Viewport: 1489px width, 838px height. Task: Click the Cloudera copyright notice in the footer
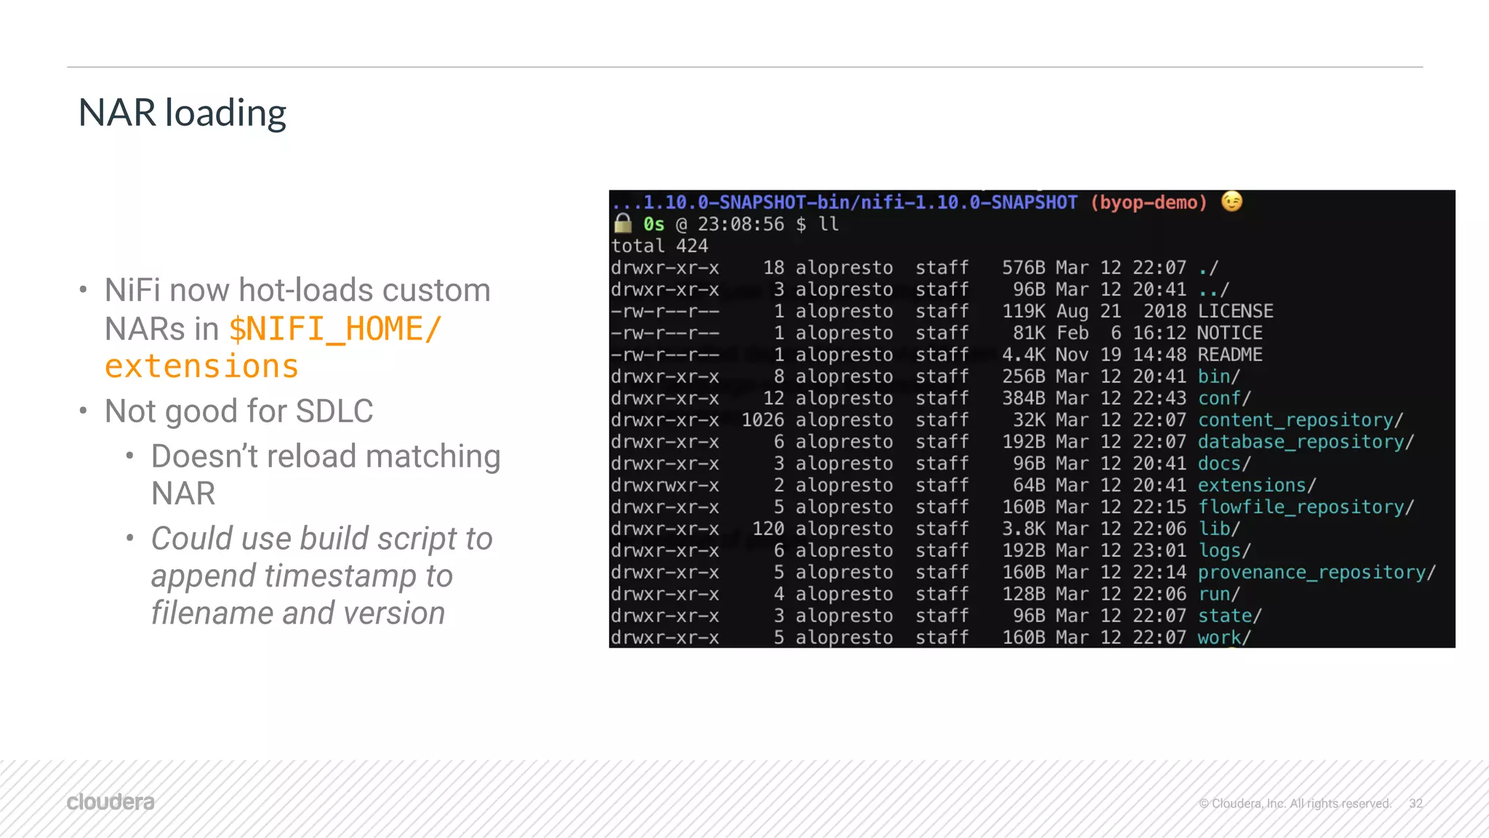(1295, 803)
